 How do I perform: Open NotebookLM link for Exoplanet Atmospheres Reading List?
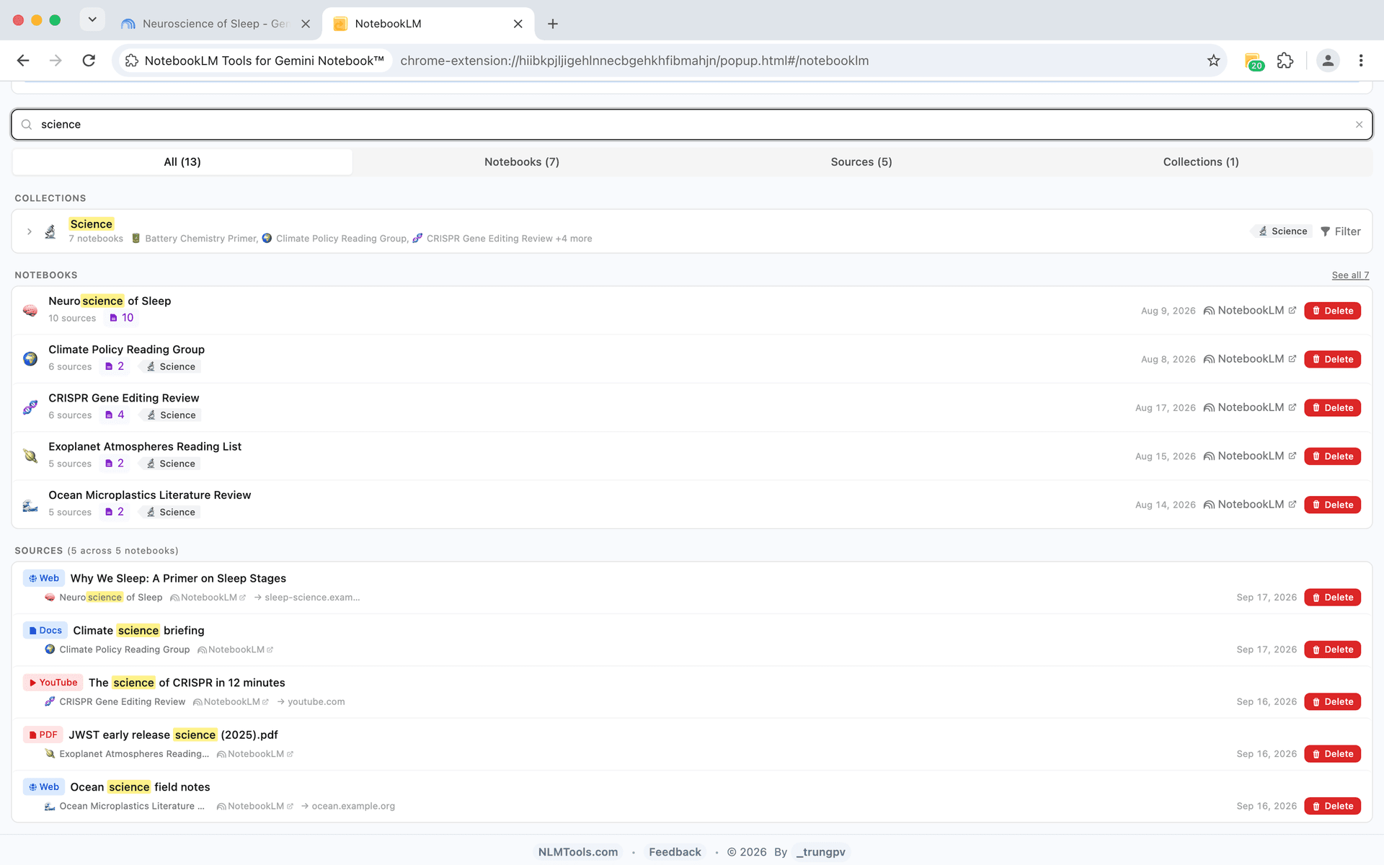pyautogui.click(x=1250, y=456)
